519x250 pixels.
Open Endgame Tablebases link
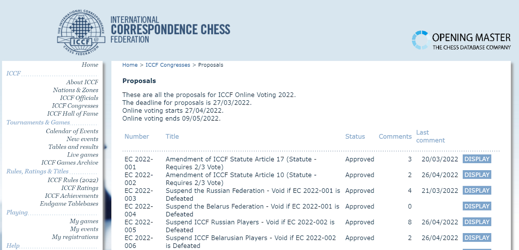[x=69, y=204]
